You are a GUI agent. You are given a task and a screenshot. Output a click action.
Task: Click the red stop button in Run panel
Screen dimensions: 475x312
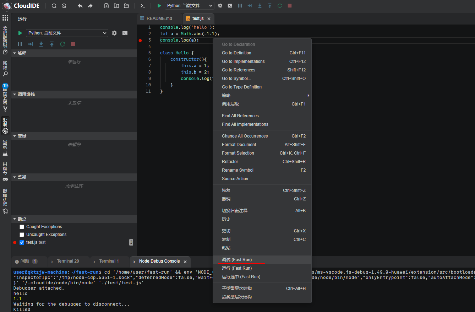[x=73, y=44]
